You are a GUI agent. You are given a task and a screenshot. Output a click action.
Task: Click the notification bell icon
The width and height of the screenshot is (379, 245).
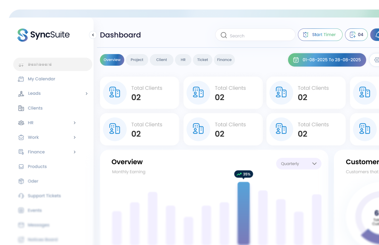377,35
